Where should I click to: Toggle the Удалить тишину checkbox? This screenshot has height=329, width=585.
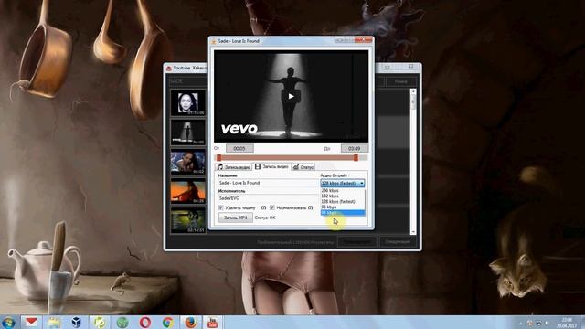[220, 207]
